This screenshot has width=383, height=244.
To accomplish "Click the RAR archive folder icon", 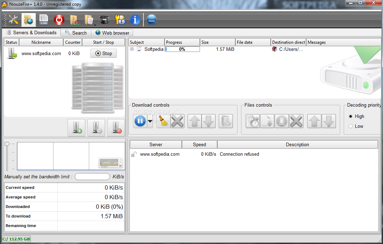I will (74, 20).
